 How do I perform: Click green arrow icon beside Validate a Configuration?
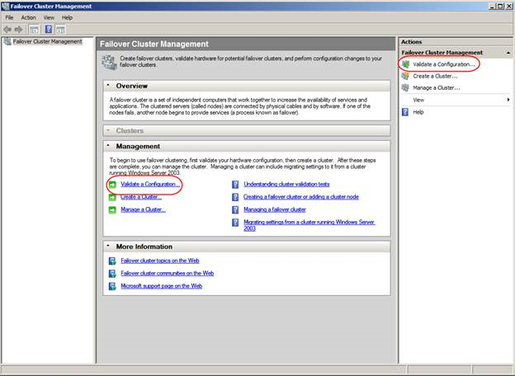[112, 185]
